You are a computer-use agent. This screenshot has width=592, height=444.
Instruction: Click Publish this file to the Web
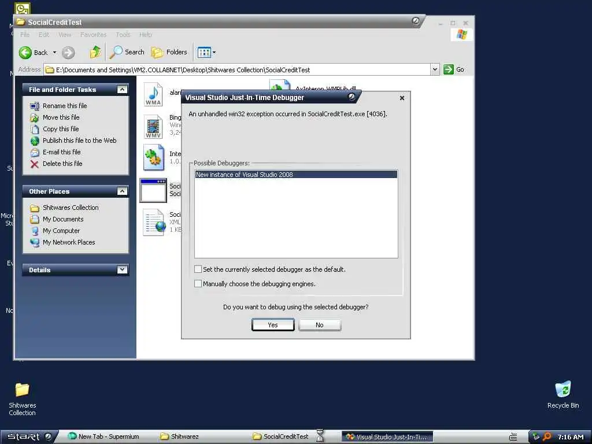click(x=80, y=140)
